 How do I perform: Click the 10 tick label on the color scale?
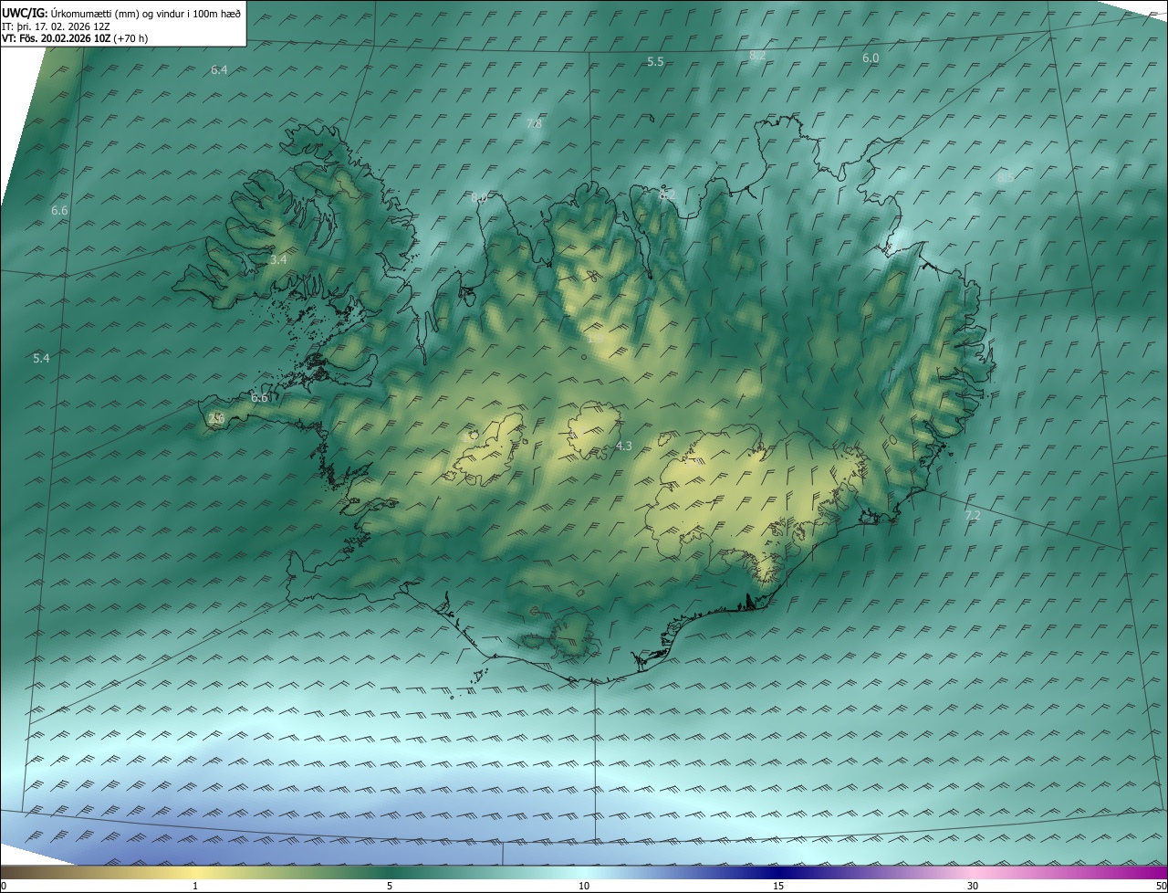(584, 886)
